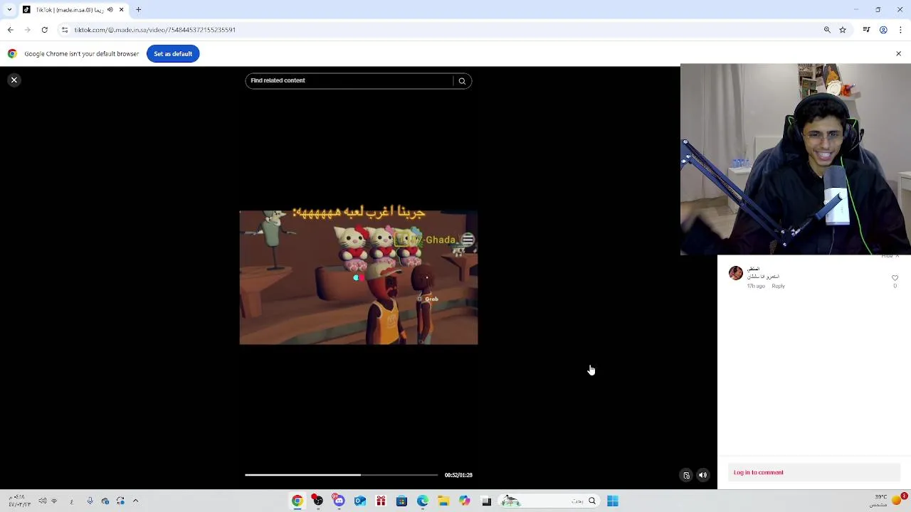Open the microphone tray icon
Image resolution: width=911 pixels, height=512 pixels.
coord(90,501)
